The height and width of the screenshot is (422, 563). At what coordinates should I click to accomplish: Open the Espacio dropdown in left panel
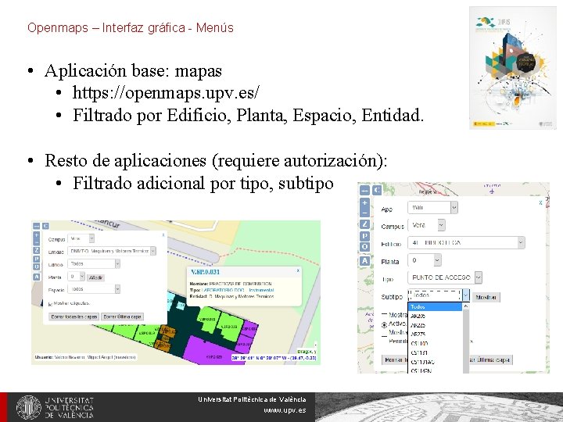pos(94,289)
